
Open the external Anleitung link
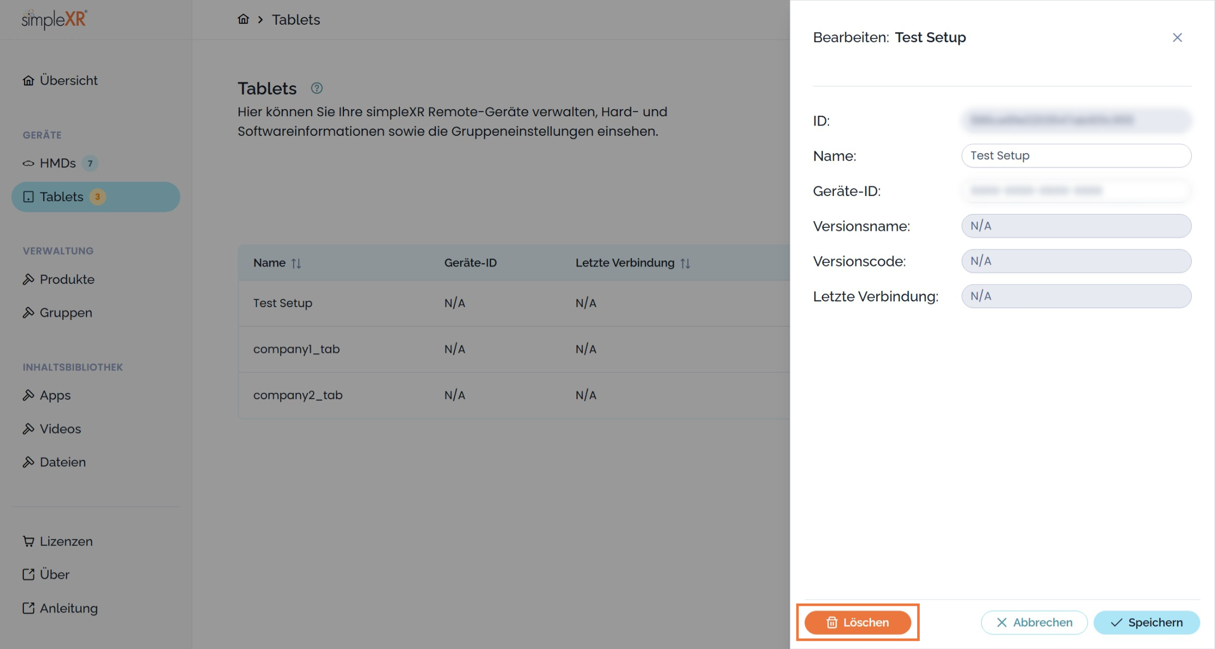[68, 608]
